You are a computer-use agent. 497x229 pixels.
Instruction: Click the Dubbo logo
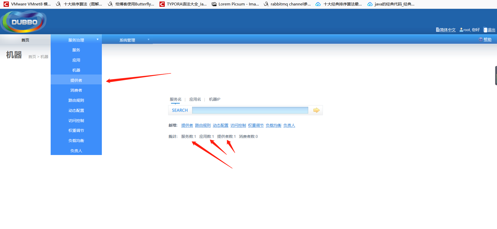click(24, 22)
